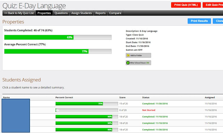Click status Completed: 11/30/2016 with 15 of 20
Image resolution: width=223 pixels, height=133 pixels.
155,104
